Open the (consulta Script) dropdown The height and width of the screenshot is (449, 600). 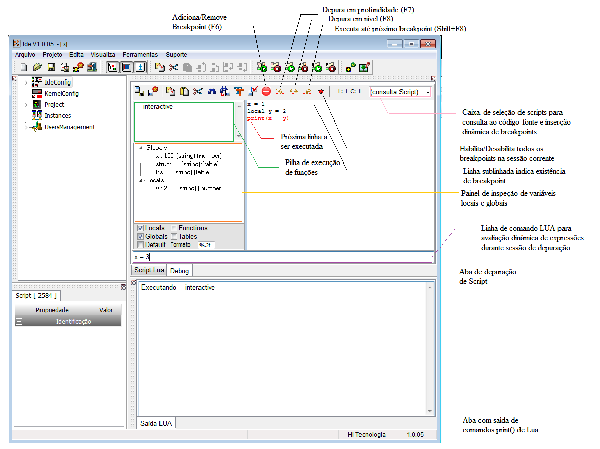pos(428,92)
